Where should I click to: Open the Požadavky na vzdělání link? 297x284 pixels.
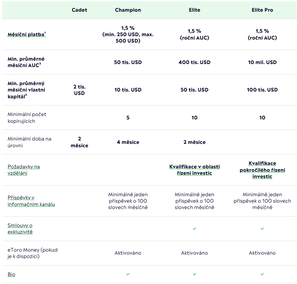pyautogui.click(x=24, y=170)
